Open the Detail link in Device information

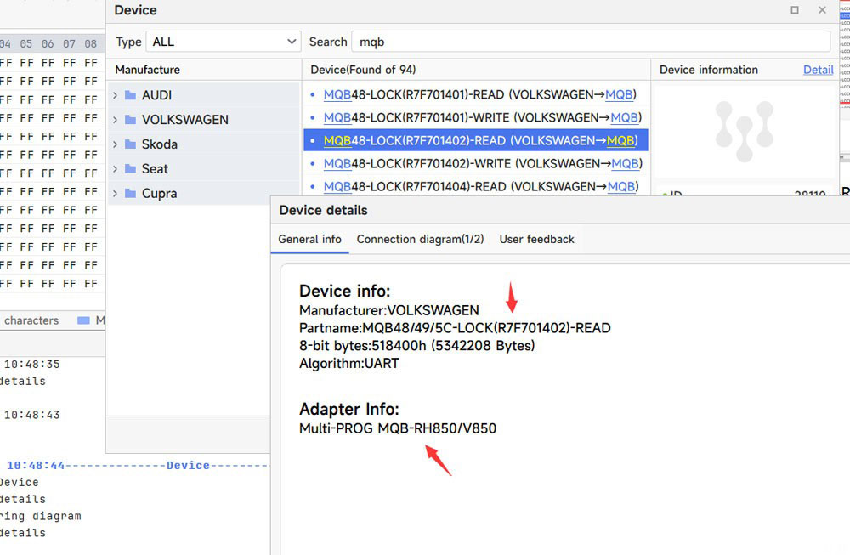[818, 70]
